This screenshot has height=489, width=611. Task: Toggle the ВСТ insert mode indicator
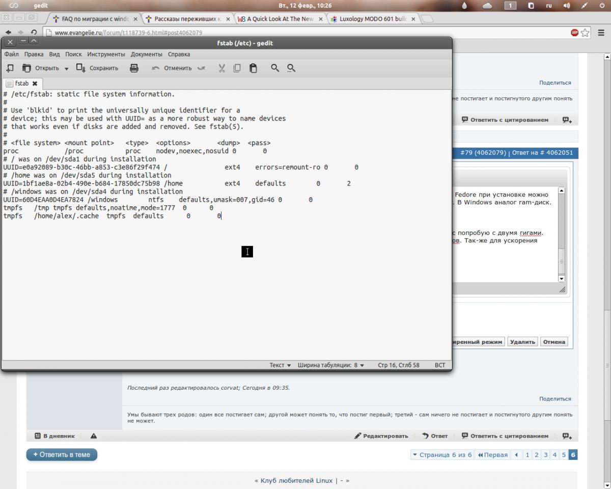[x=440, y=365]
